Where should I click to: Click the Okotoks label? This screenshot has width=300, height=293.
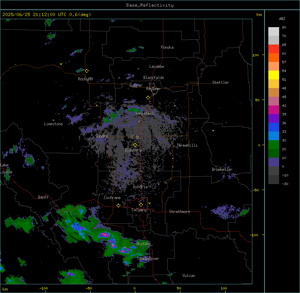click(143, 244)
